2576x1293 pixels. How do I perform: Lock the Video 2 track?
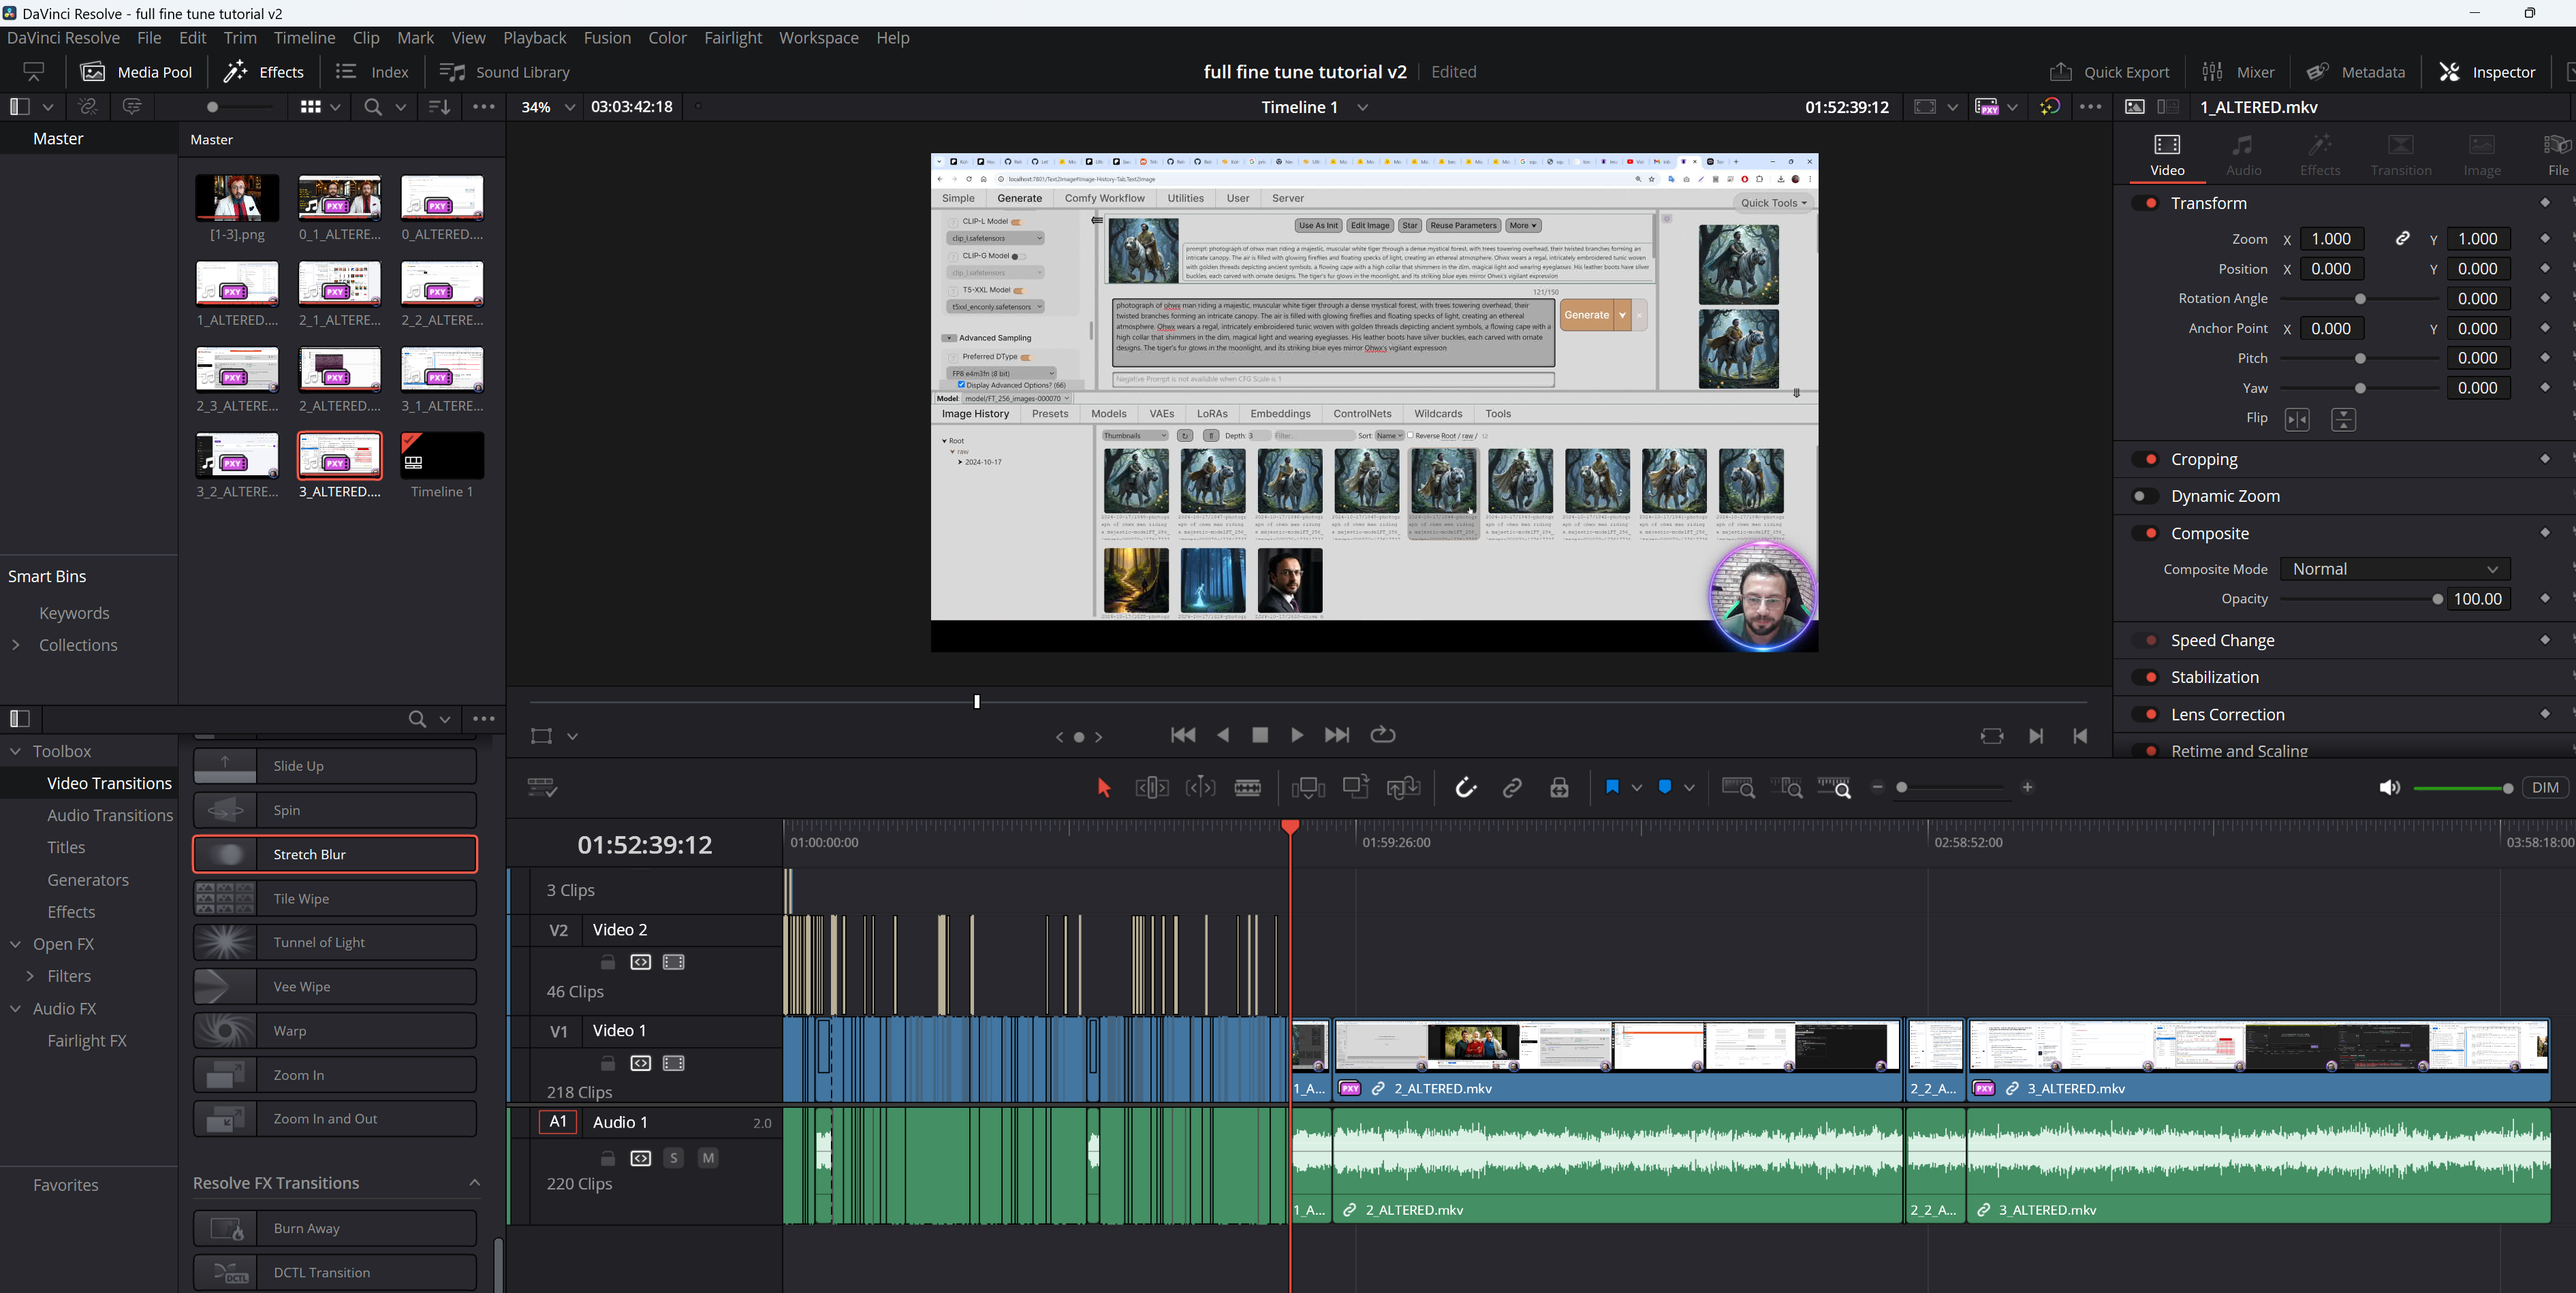[607, 962]
